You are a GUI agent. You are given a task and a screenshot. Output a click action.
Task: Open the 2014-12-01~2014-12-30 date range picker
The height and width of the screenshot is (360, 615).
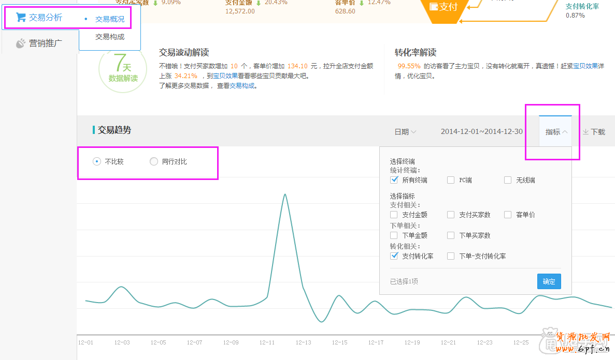click(x=481, y=132)
